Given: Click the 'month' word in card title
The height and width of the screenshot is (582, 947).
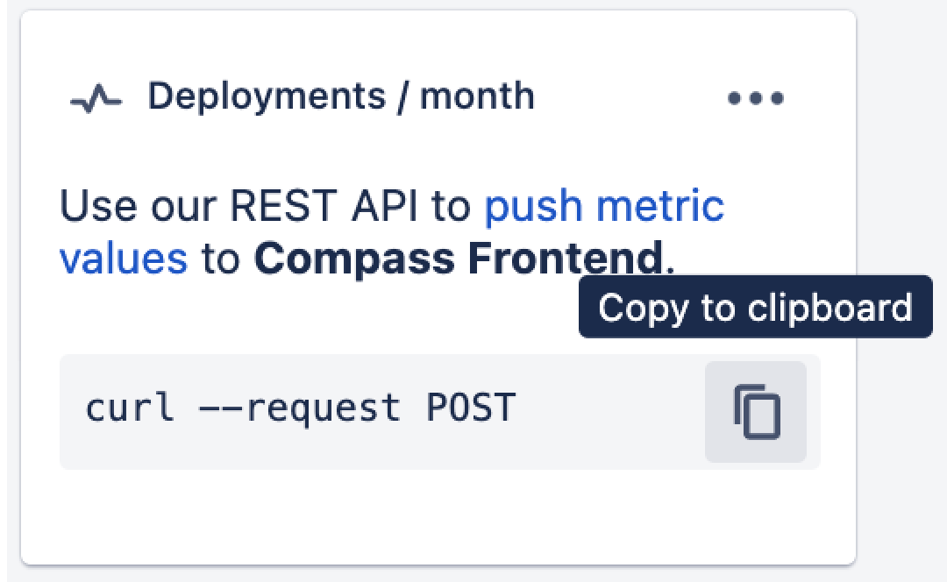Looking at the screenshot, I should pos(477,96).
